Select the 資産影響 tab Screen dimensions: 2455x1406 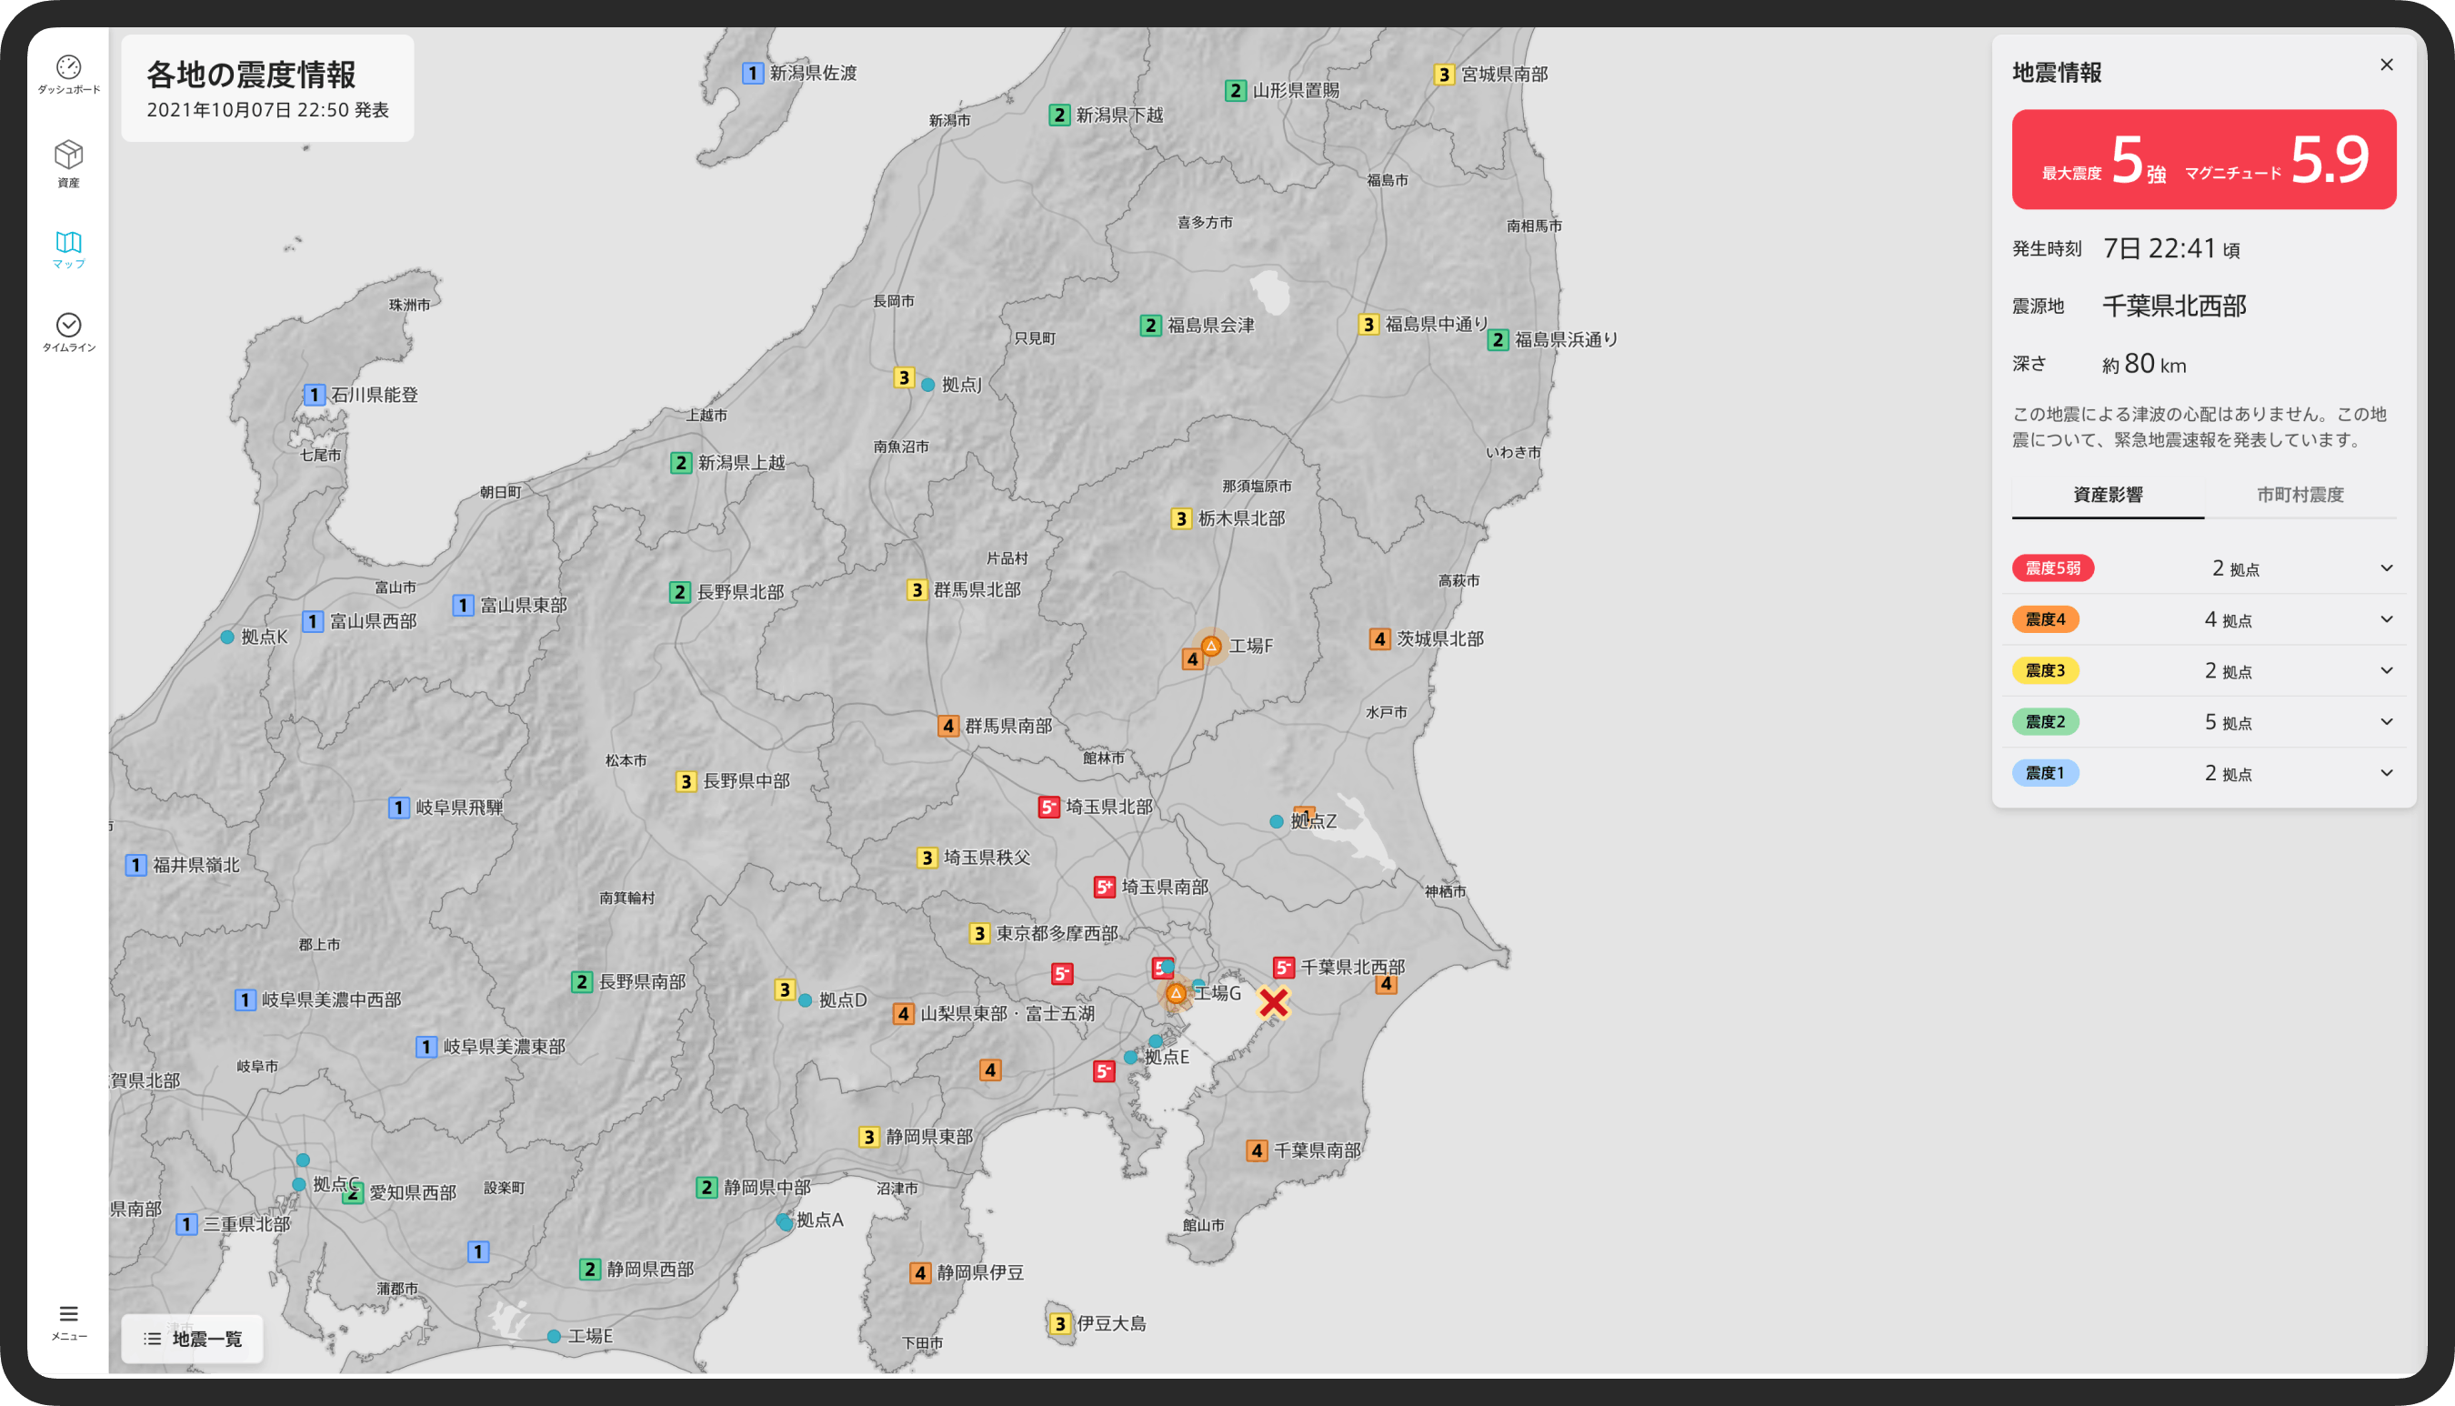pyautogui.click(x=2108, y=495)
